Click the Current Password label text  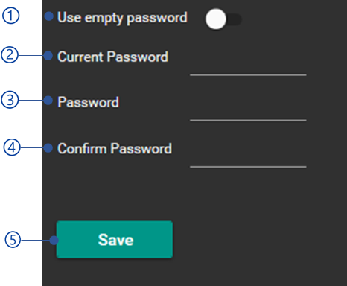pyautogui.click(x=113, y=57)
